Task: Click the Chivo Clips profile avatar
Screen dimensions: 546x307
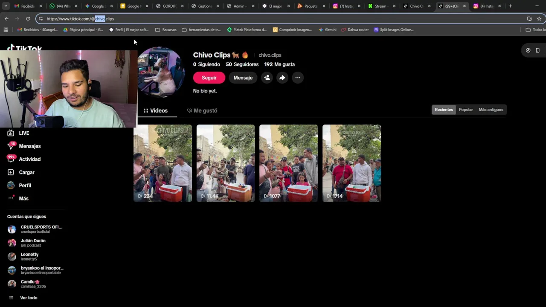Action: [161, 72]
